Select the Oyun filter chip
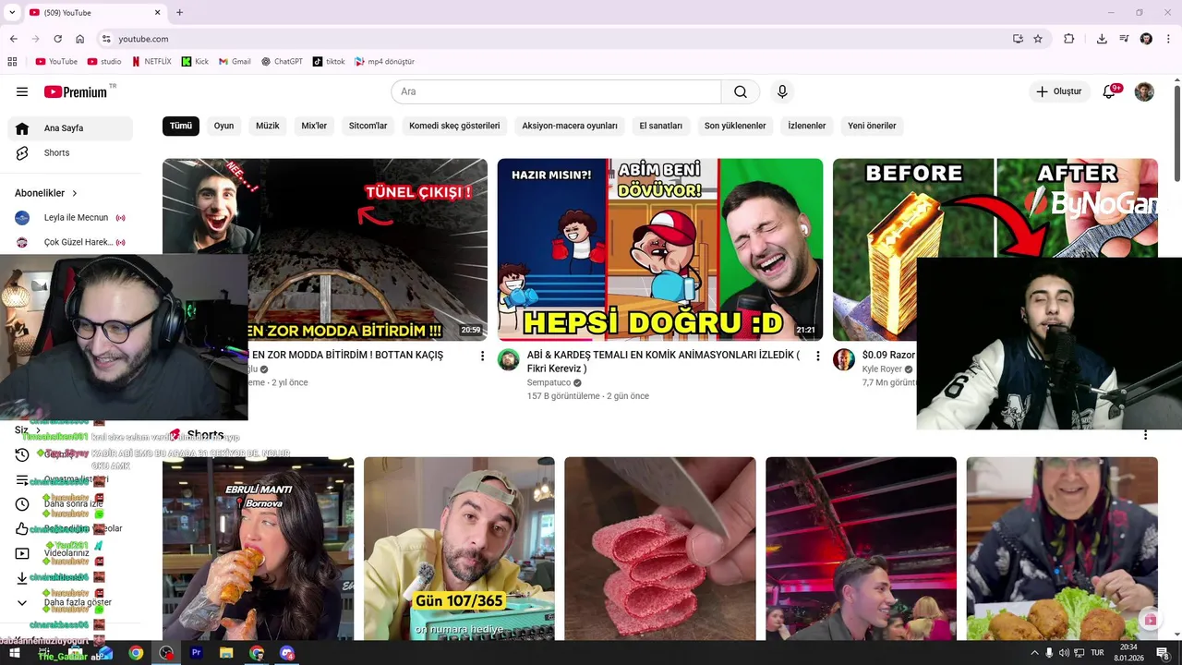Viewport: 1182px width, 665px height. (224, 126)
